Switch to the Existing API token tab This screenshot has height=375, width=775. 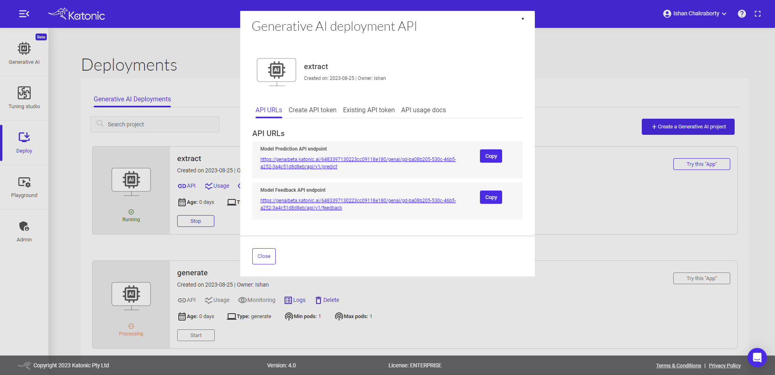[x=369, y=110]
